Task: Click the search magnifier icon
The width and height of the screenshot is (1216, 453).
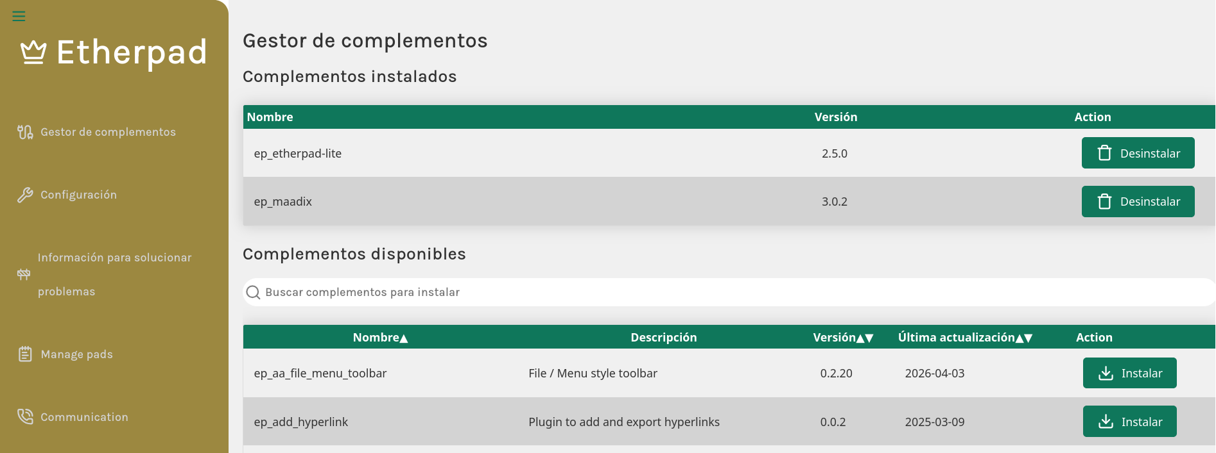Action: click(x=254, y=292)
